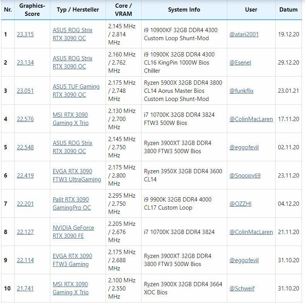
Task: Select system info 'Ryzen 3900X 32GB DDR4 3664'
Action: pyautogui.click(x=184, y=288)
